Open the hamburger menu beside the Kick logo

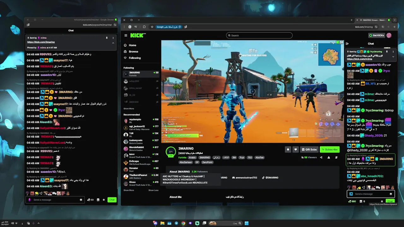pyautogui.click(x=126, y=35)
